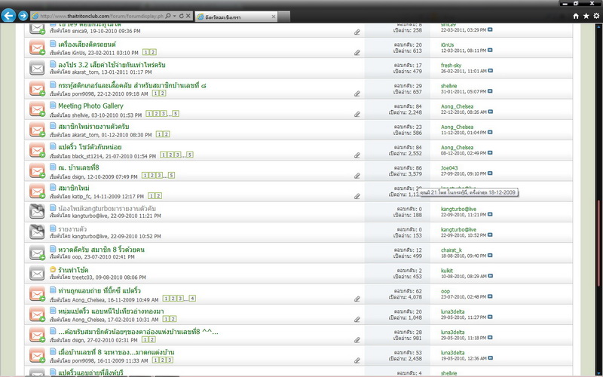Screen dimensions: 603x377
Task: Click thread starter name akarat_tom in ลงโปร 3.2 row
Action: pos(85,72)
